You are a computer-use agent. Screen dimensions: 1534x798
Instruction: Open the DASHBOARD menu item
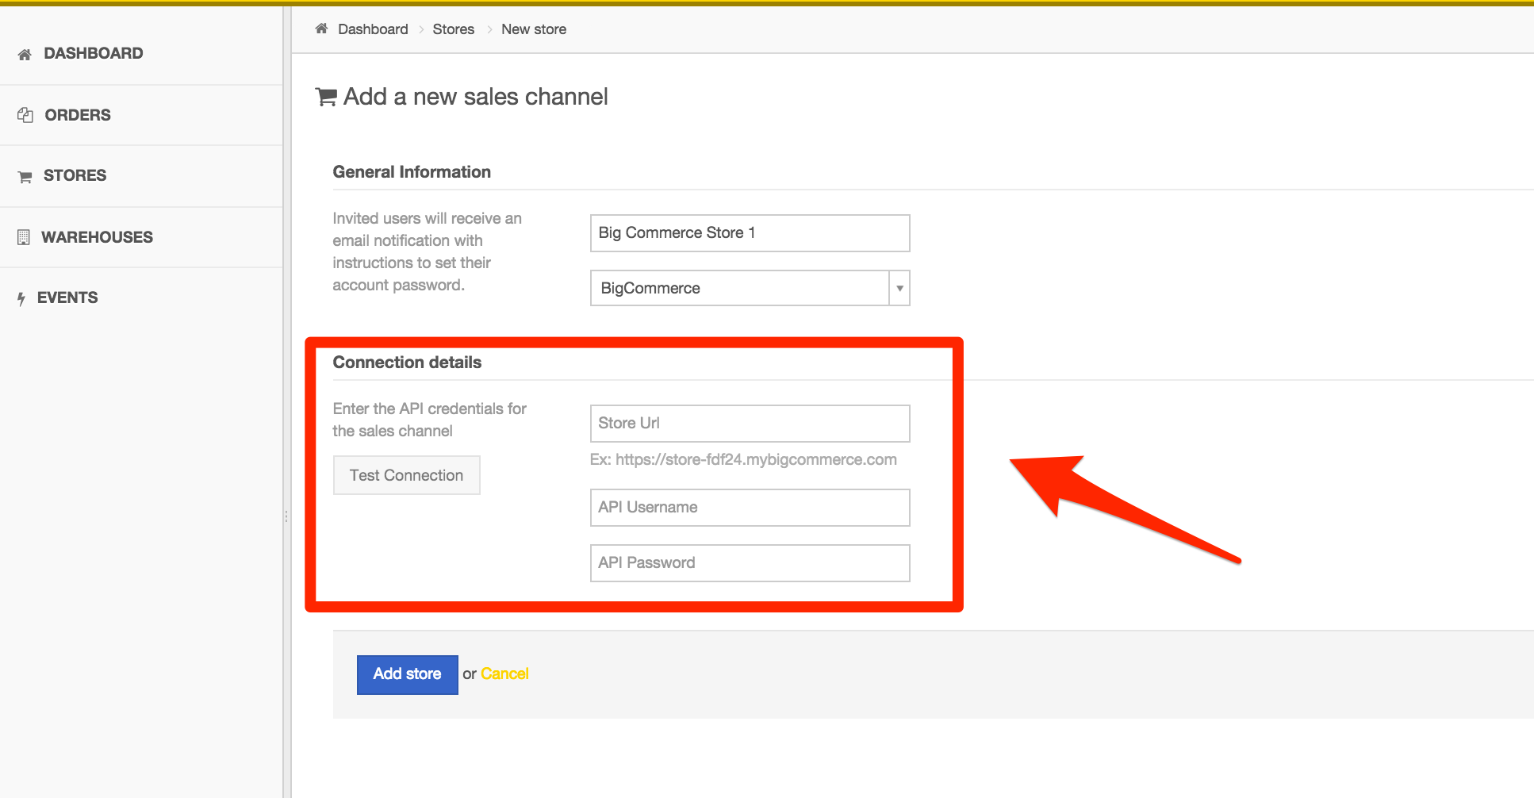pyautogui.click(x=94, y=53)
